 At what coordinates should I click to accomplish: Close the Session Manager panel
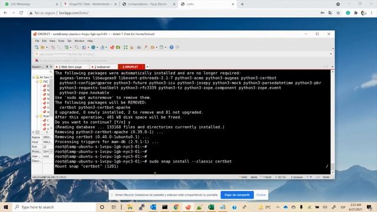click(x=51, y=67)
